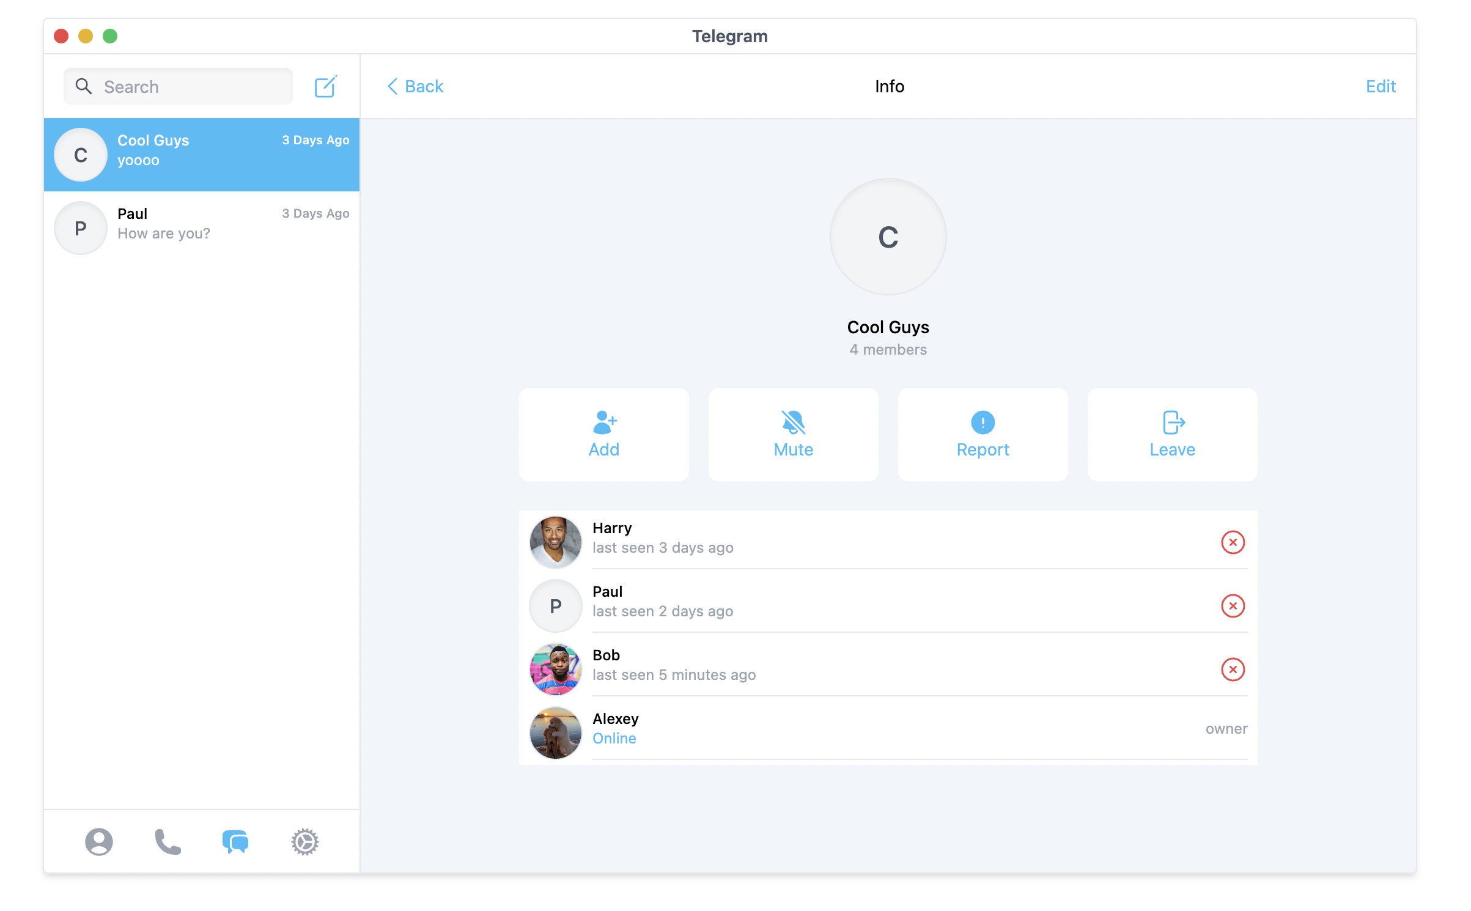Select the Alexey member row name
This screenshot has height=911, width=1471.
click(x=616, y=719)
